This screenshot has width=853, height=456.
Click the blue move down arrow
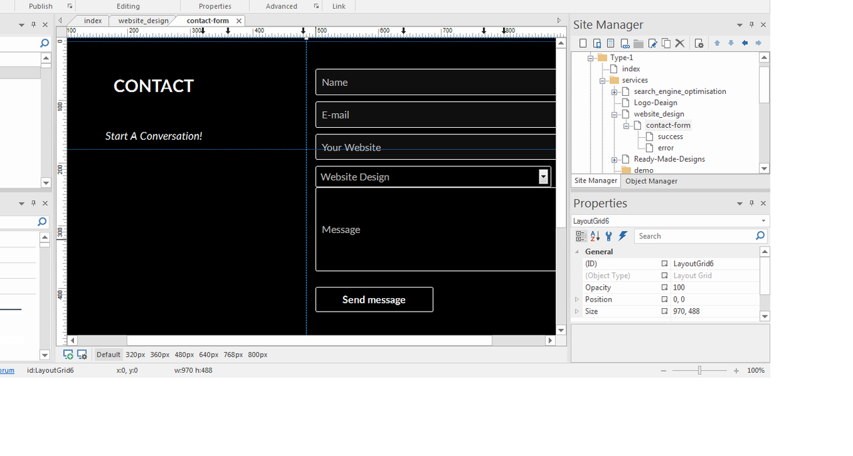(x=731, y=43)
